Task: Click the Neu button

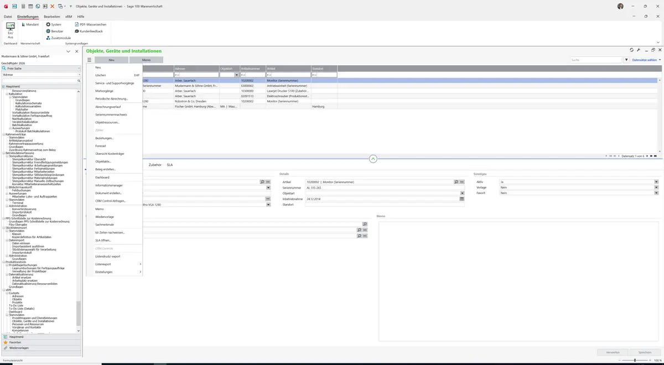Action: (111, 60)
